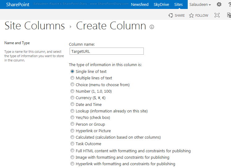Choose the Choice (menu to choose from) type
Image resolution: width=231 pixels, height=168 pixels.
[x=72, y=85]
